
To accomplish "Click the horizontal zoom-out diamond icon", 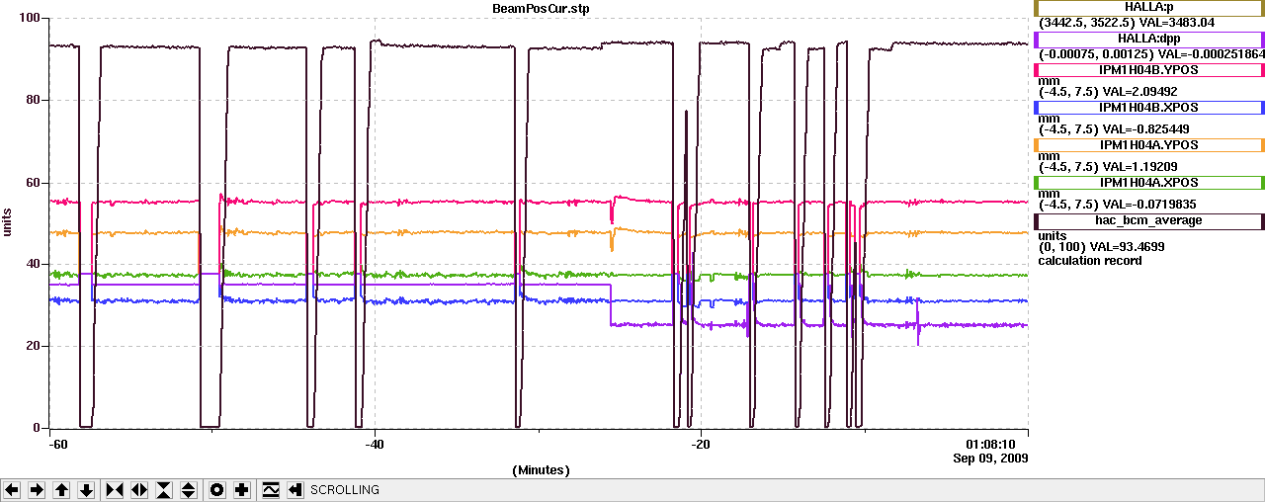I will click(139, 490).
